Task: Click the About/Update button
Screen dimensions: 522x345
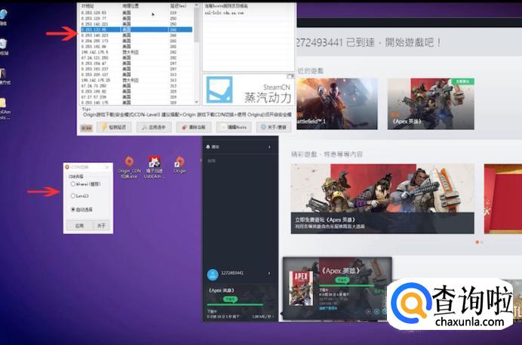Action: click(x=274, y=128)
